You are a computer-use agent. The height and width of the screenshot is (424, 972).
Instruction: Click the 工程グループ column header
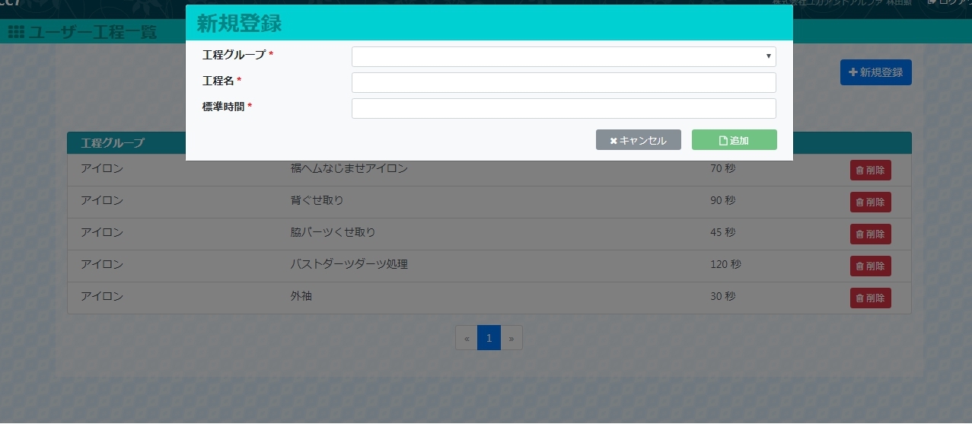(113, 143)
